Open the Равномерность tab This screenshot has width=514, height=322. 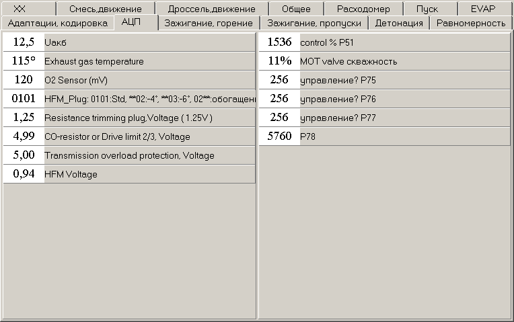click(471, 24)
